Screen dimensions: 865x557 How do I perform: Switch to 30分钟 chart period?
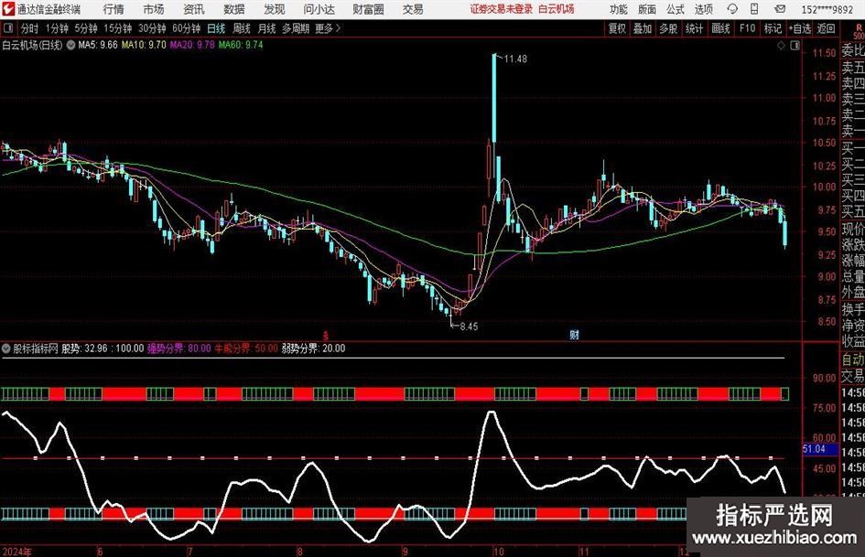pos(152,28)
